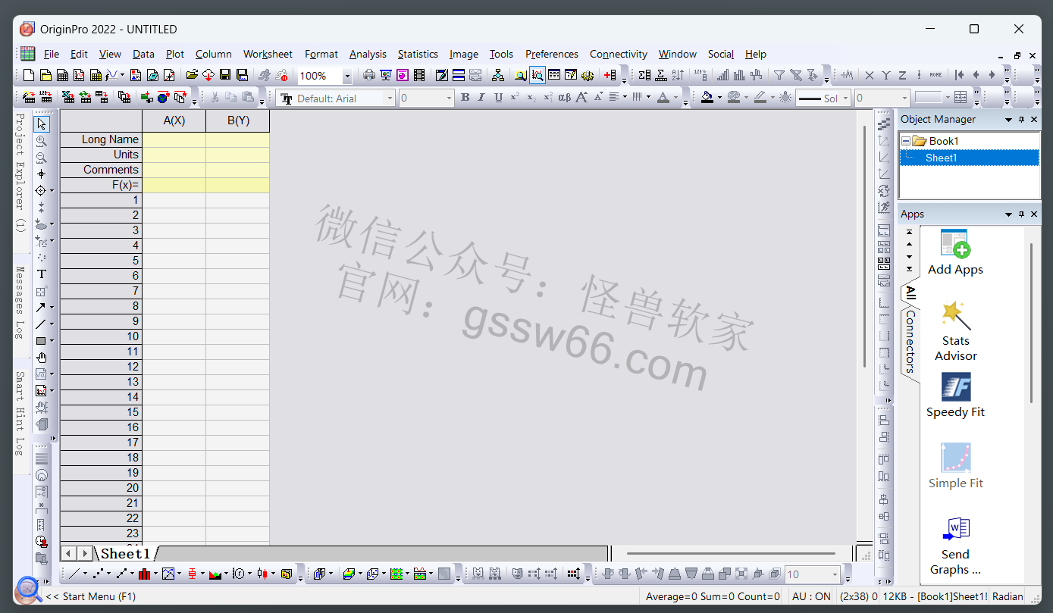Insert Greek symbols with αβ button
The height and width of the screenshot is (613, 1053).
coord(565,98)
